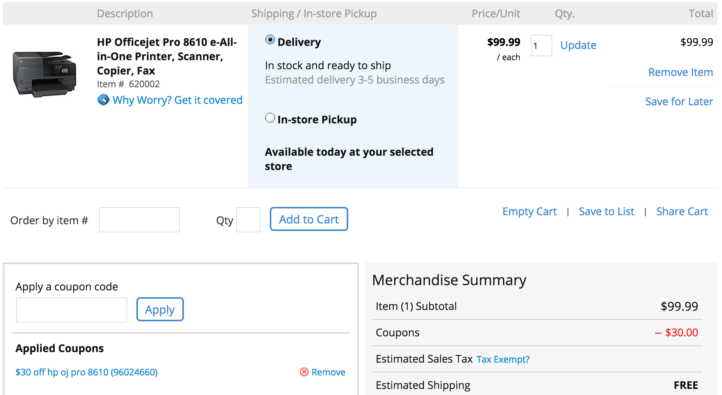Click the Tax Exempt? link
Screen dimensions: 722x395
click(503, 359)
